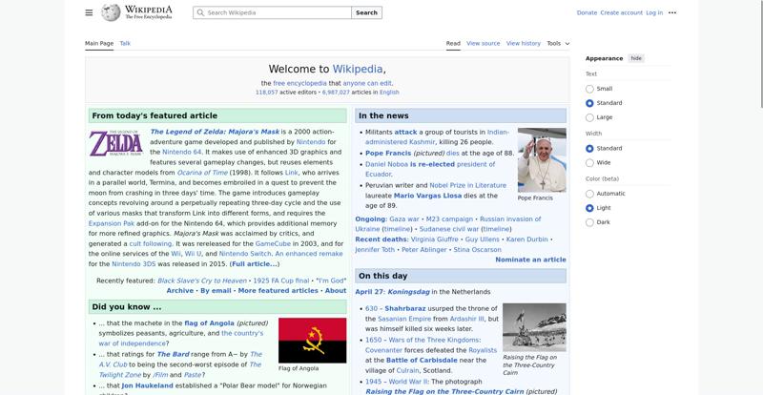The image size is (763, 395).
Task: Open the Mario Vargas Llosa link
Action: click(428, 196)
